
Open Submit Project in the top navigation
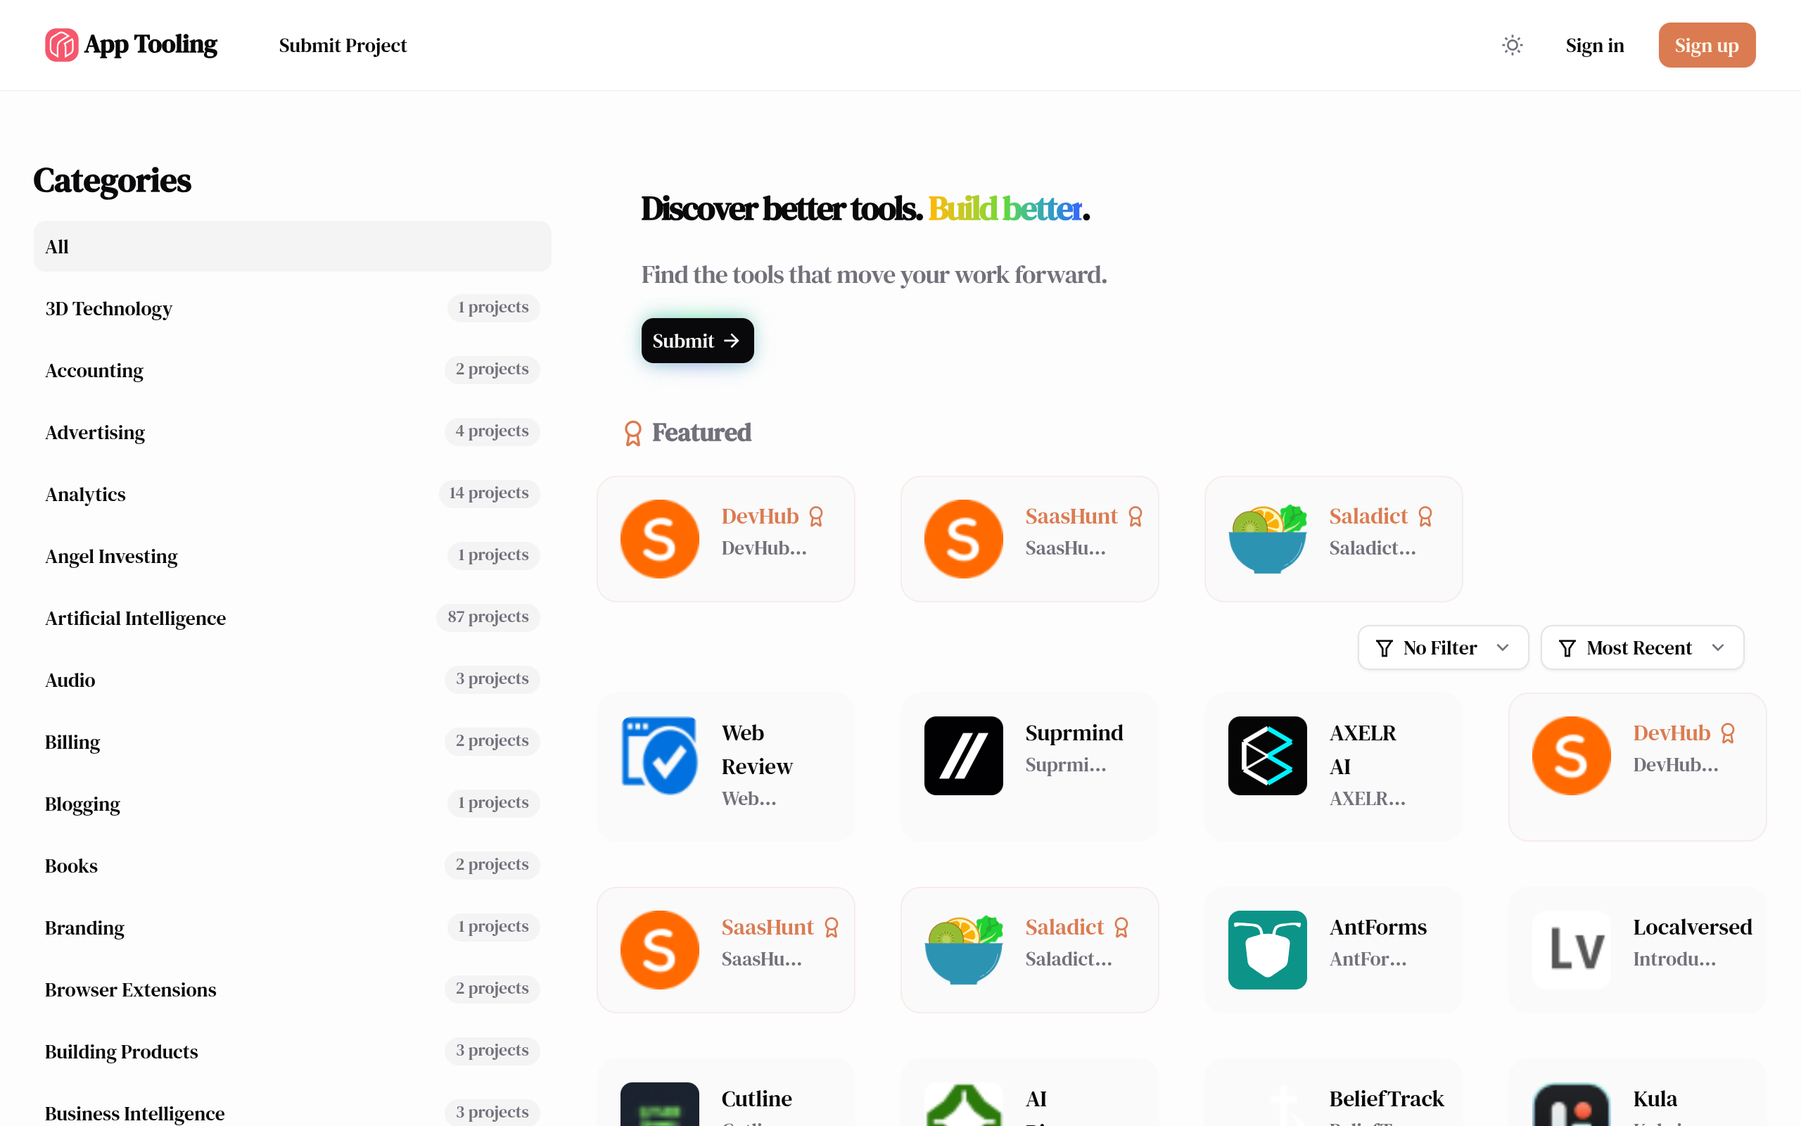point(343,46)
